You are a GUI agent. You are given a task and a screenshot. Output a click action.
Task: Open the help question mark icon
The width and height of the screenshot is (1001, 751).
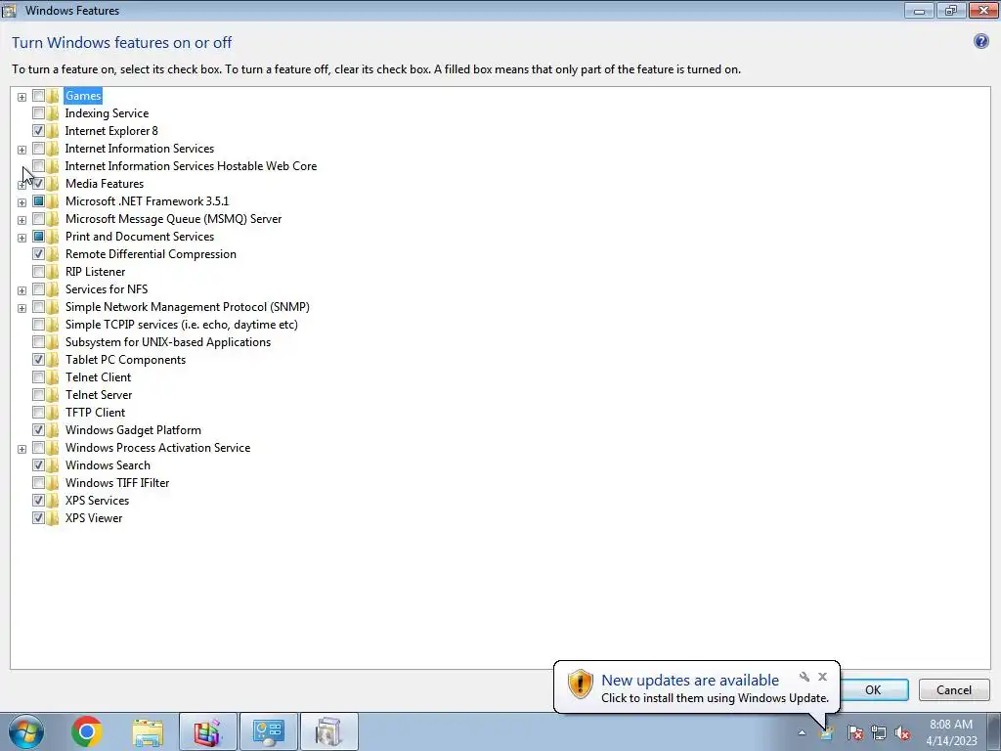[x=980, y=41]
